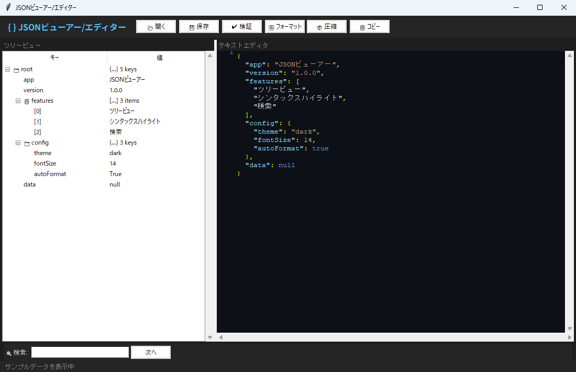This screenshot has width=576, height=372.
Task: Click the ツリービュー panel label
Action: tap(22, 46)
